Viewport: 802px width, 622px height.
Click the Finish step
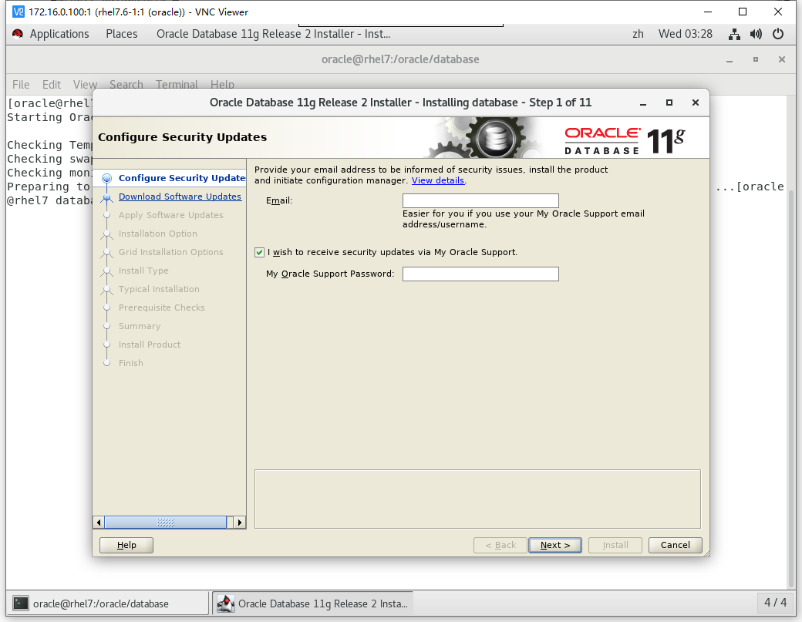[131, 363]
